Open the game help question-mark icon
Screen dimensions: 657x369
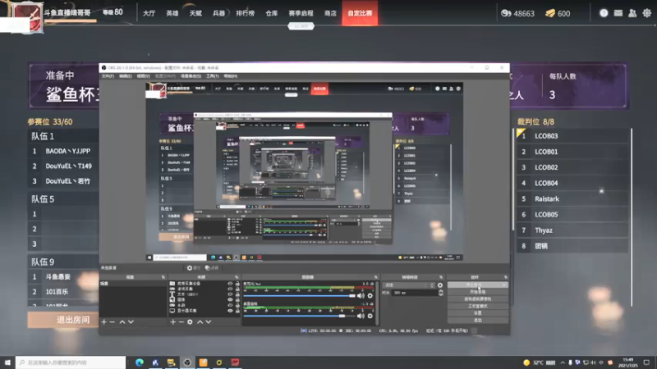604,13
